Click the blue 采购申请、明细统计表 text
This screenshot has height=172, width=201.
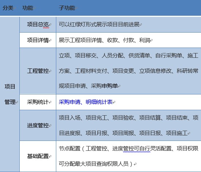pyautogui.click(x=86, y=102)
